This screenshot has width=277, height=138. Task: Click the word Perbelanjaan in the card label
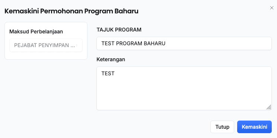[x=47, y=32]
